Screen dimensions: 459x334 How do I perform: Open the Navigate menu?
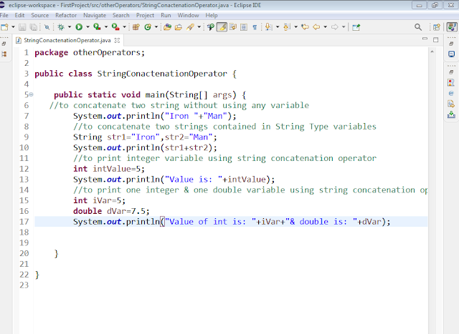(x=95, y=15)
